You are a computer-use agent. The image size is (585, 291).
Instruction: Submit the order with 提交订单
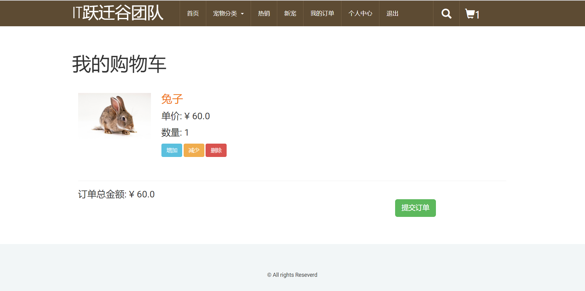coord(416,208)
